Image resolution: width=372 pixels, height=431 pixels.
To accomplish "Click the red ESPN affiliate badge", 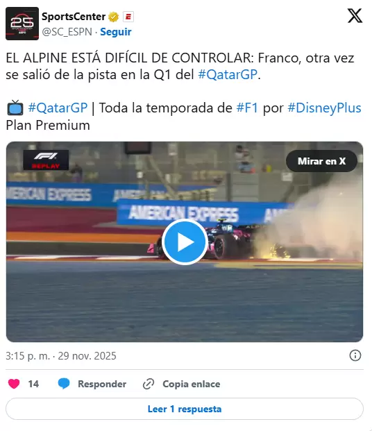I will tap(128, 17).
